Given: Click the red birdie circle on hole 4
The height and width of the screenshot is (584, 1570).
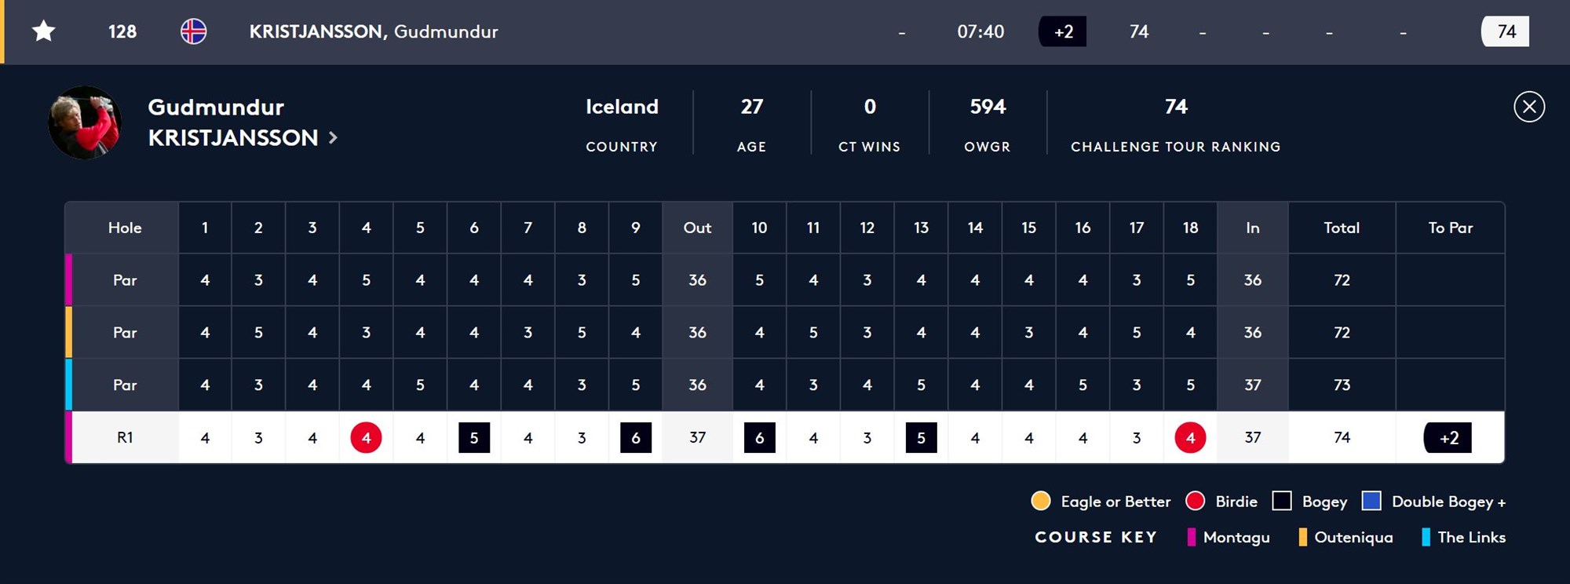Looking at the screenshot, I should pos(366,437).
